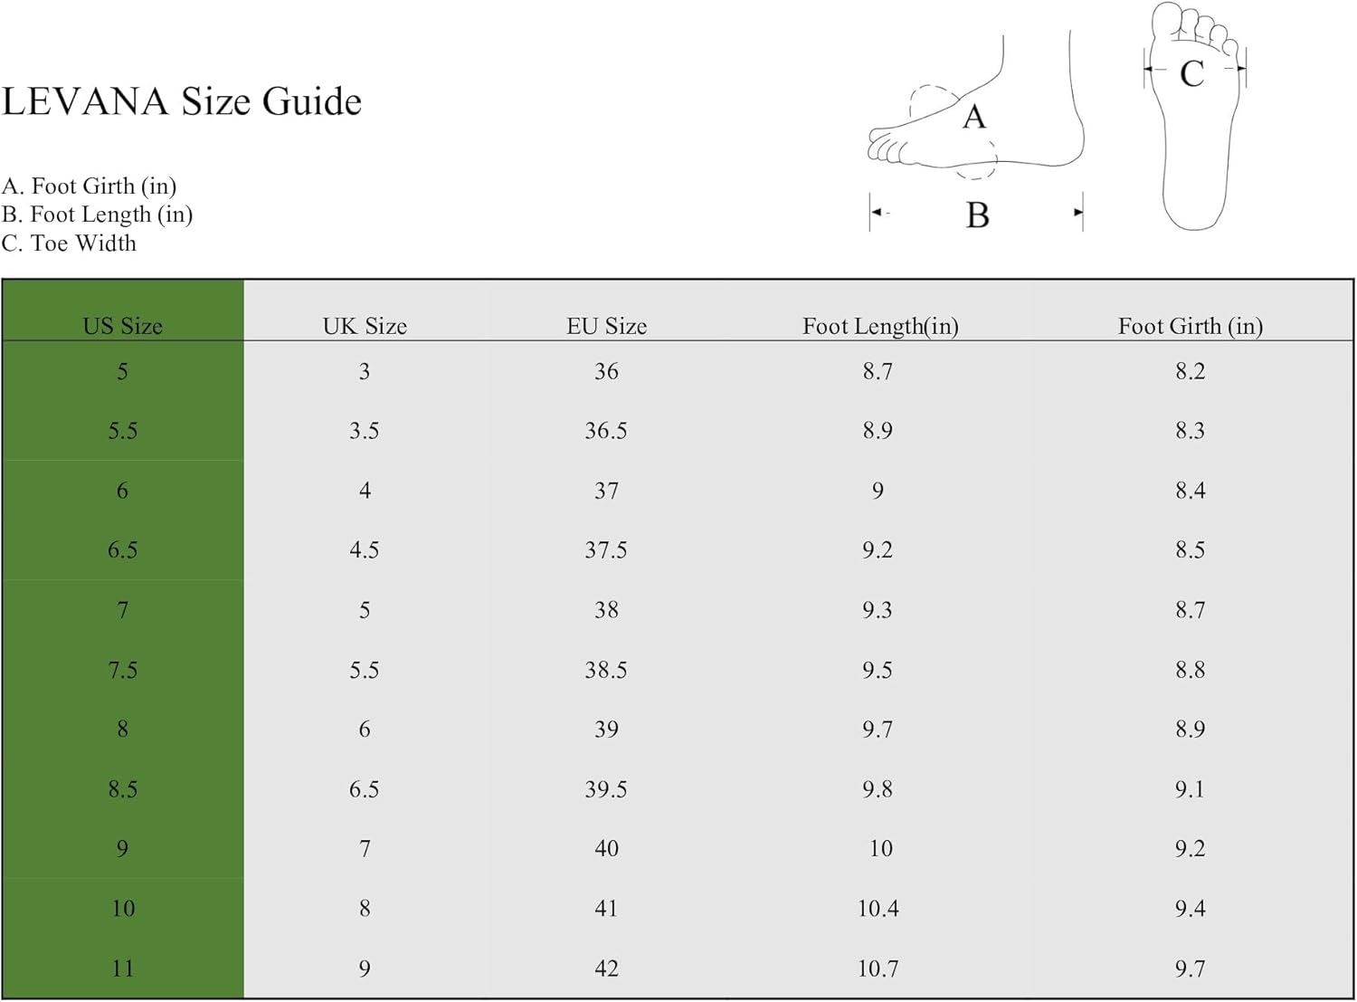
Task: Click the 9.1 foot girth value
Action: [1190, 789]
